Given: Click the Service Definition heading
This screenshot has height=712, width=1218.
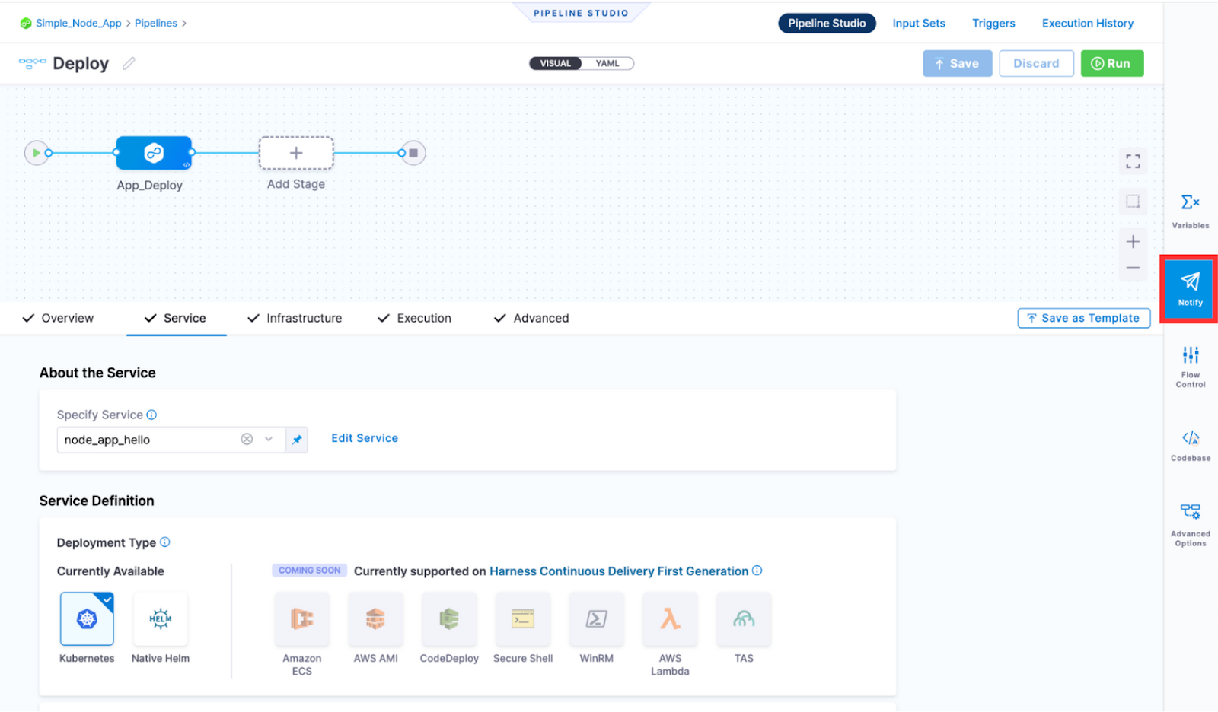Looking at the screenshot, I should click(x=97, y=501).
